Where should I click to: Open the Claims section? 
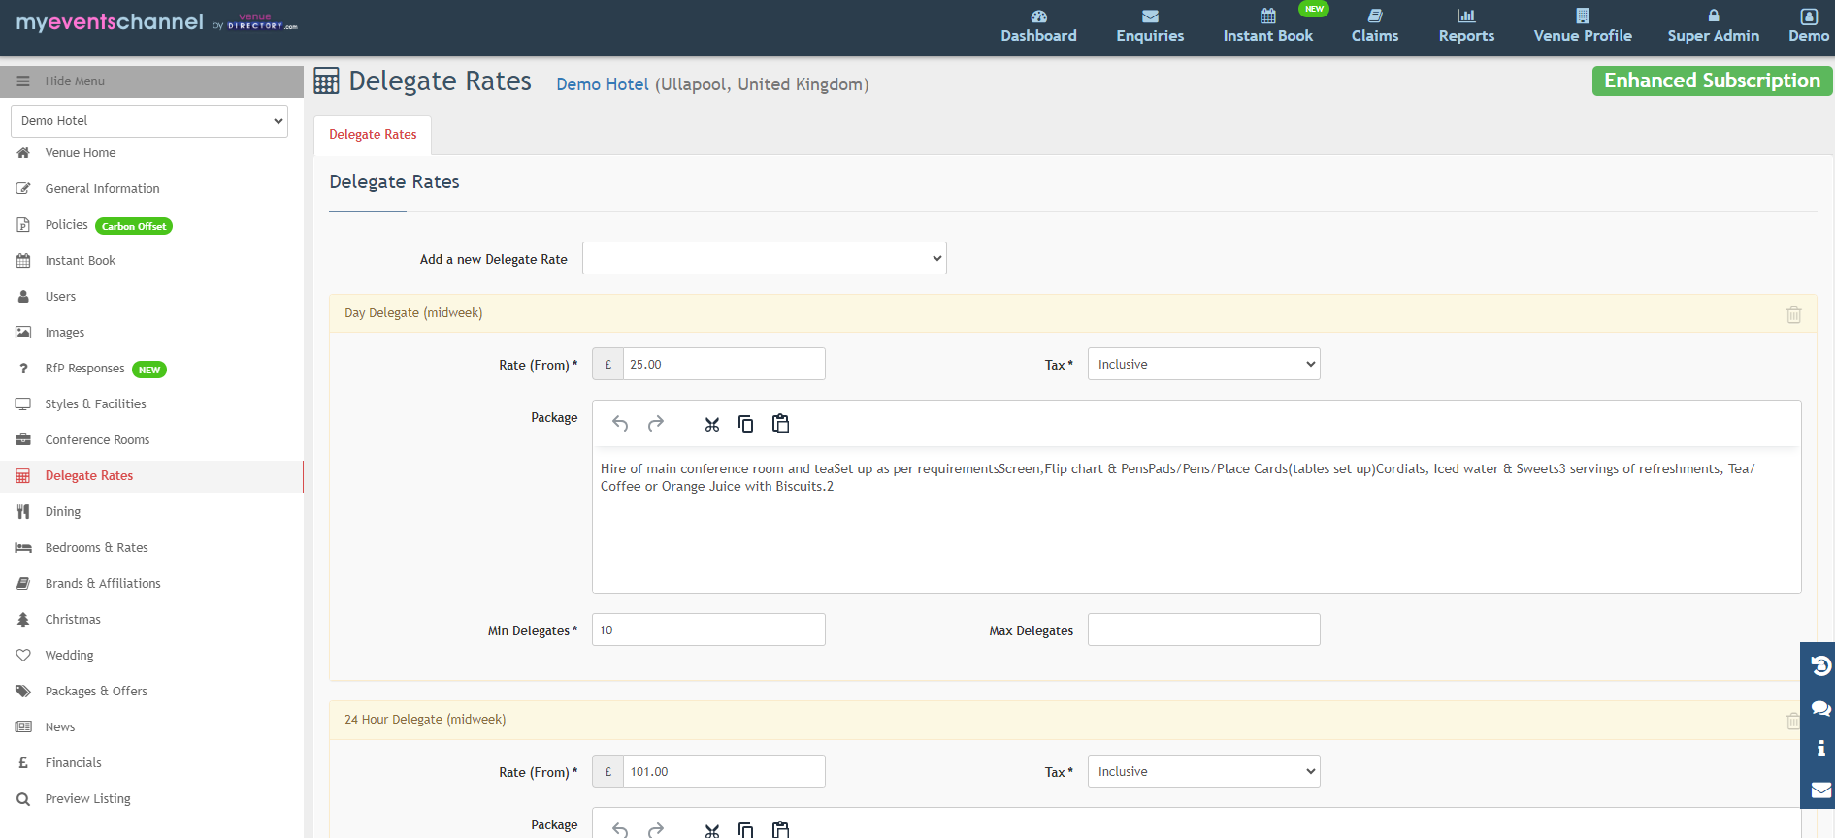point(1375,26)
